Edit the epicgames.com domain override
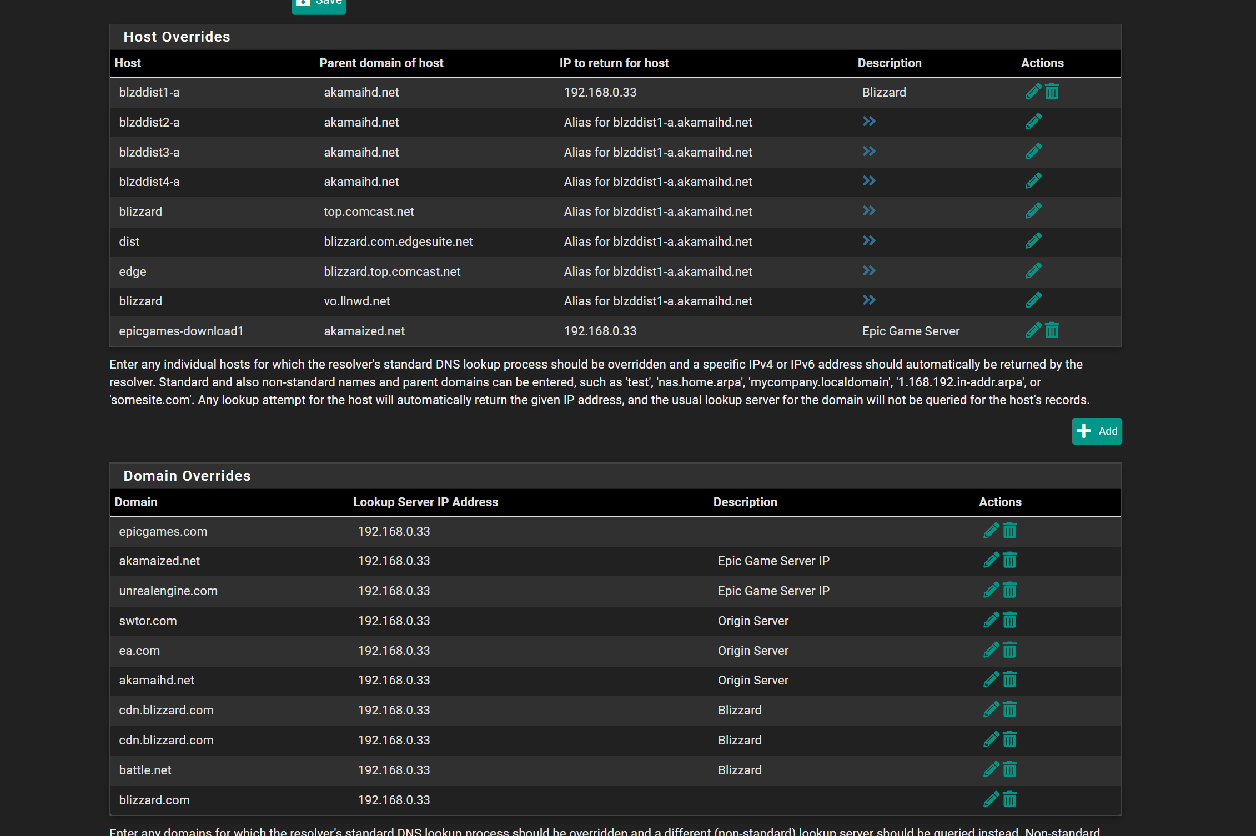This screenshot has height=836, width=1256. (x=991, y=531)
